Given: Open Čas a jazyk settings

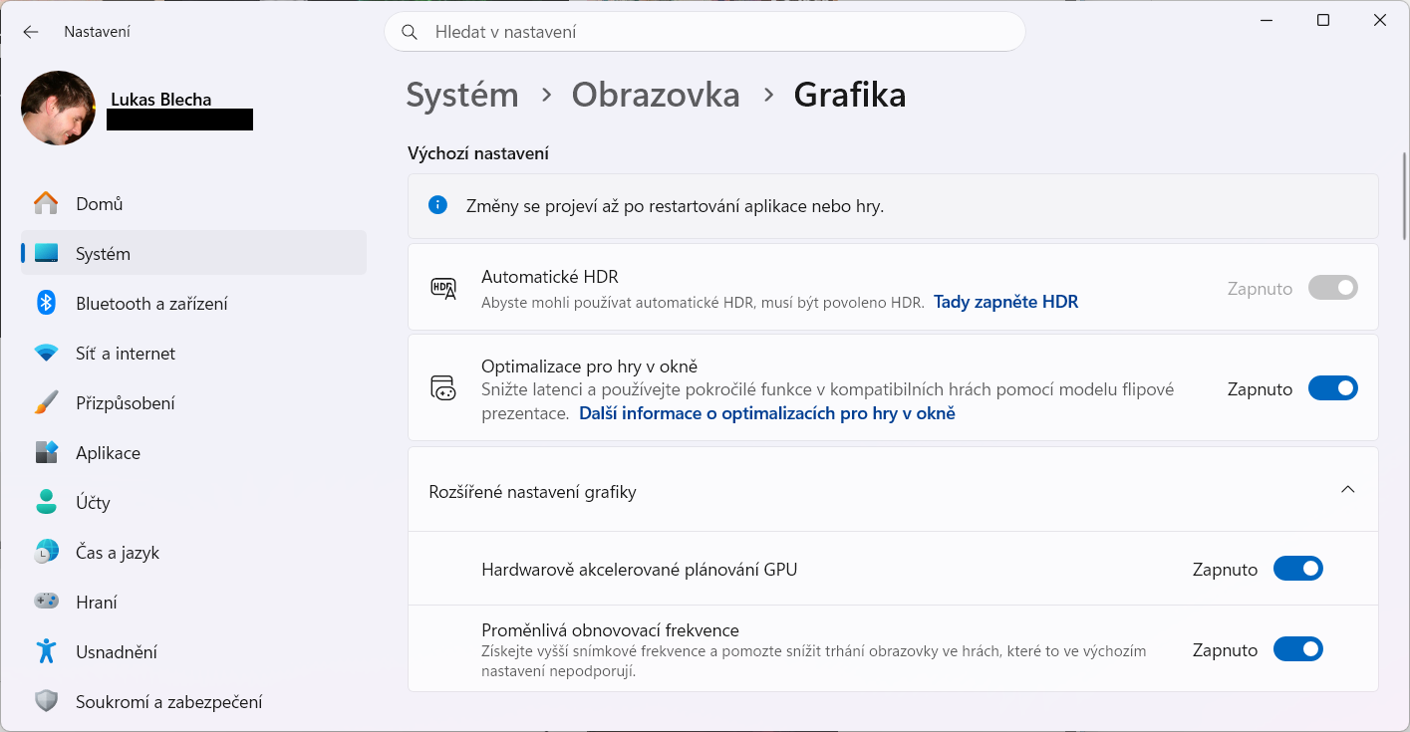Looking at the screenshot, I should [193, 552].
